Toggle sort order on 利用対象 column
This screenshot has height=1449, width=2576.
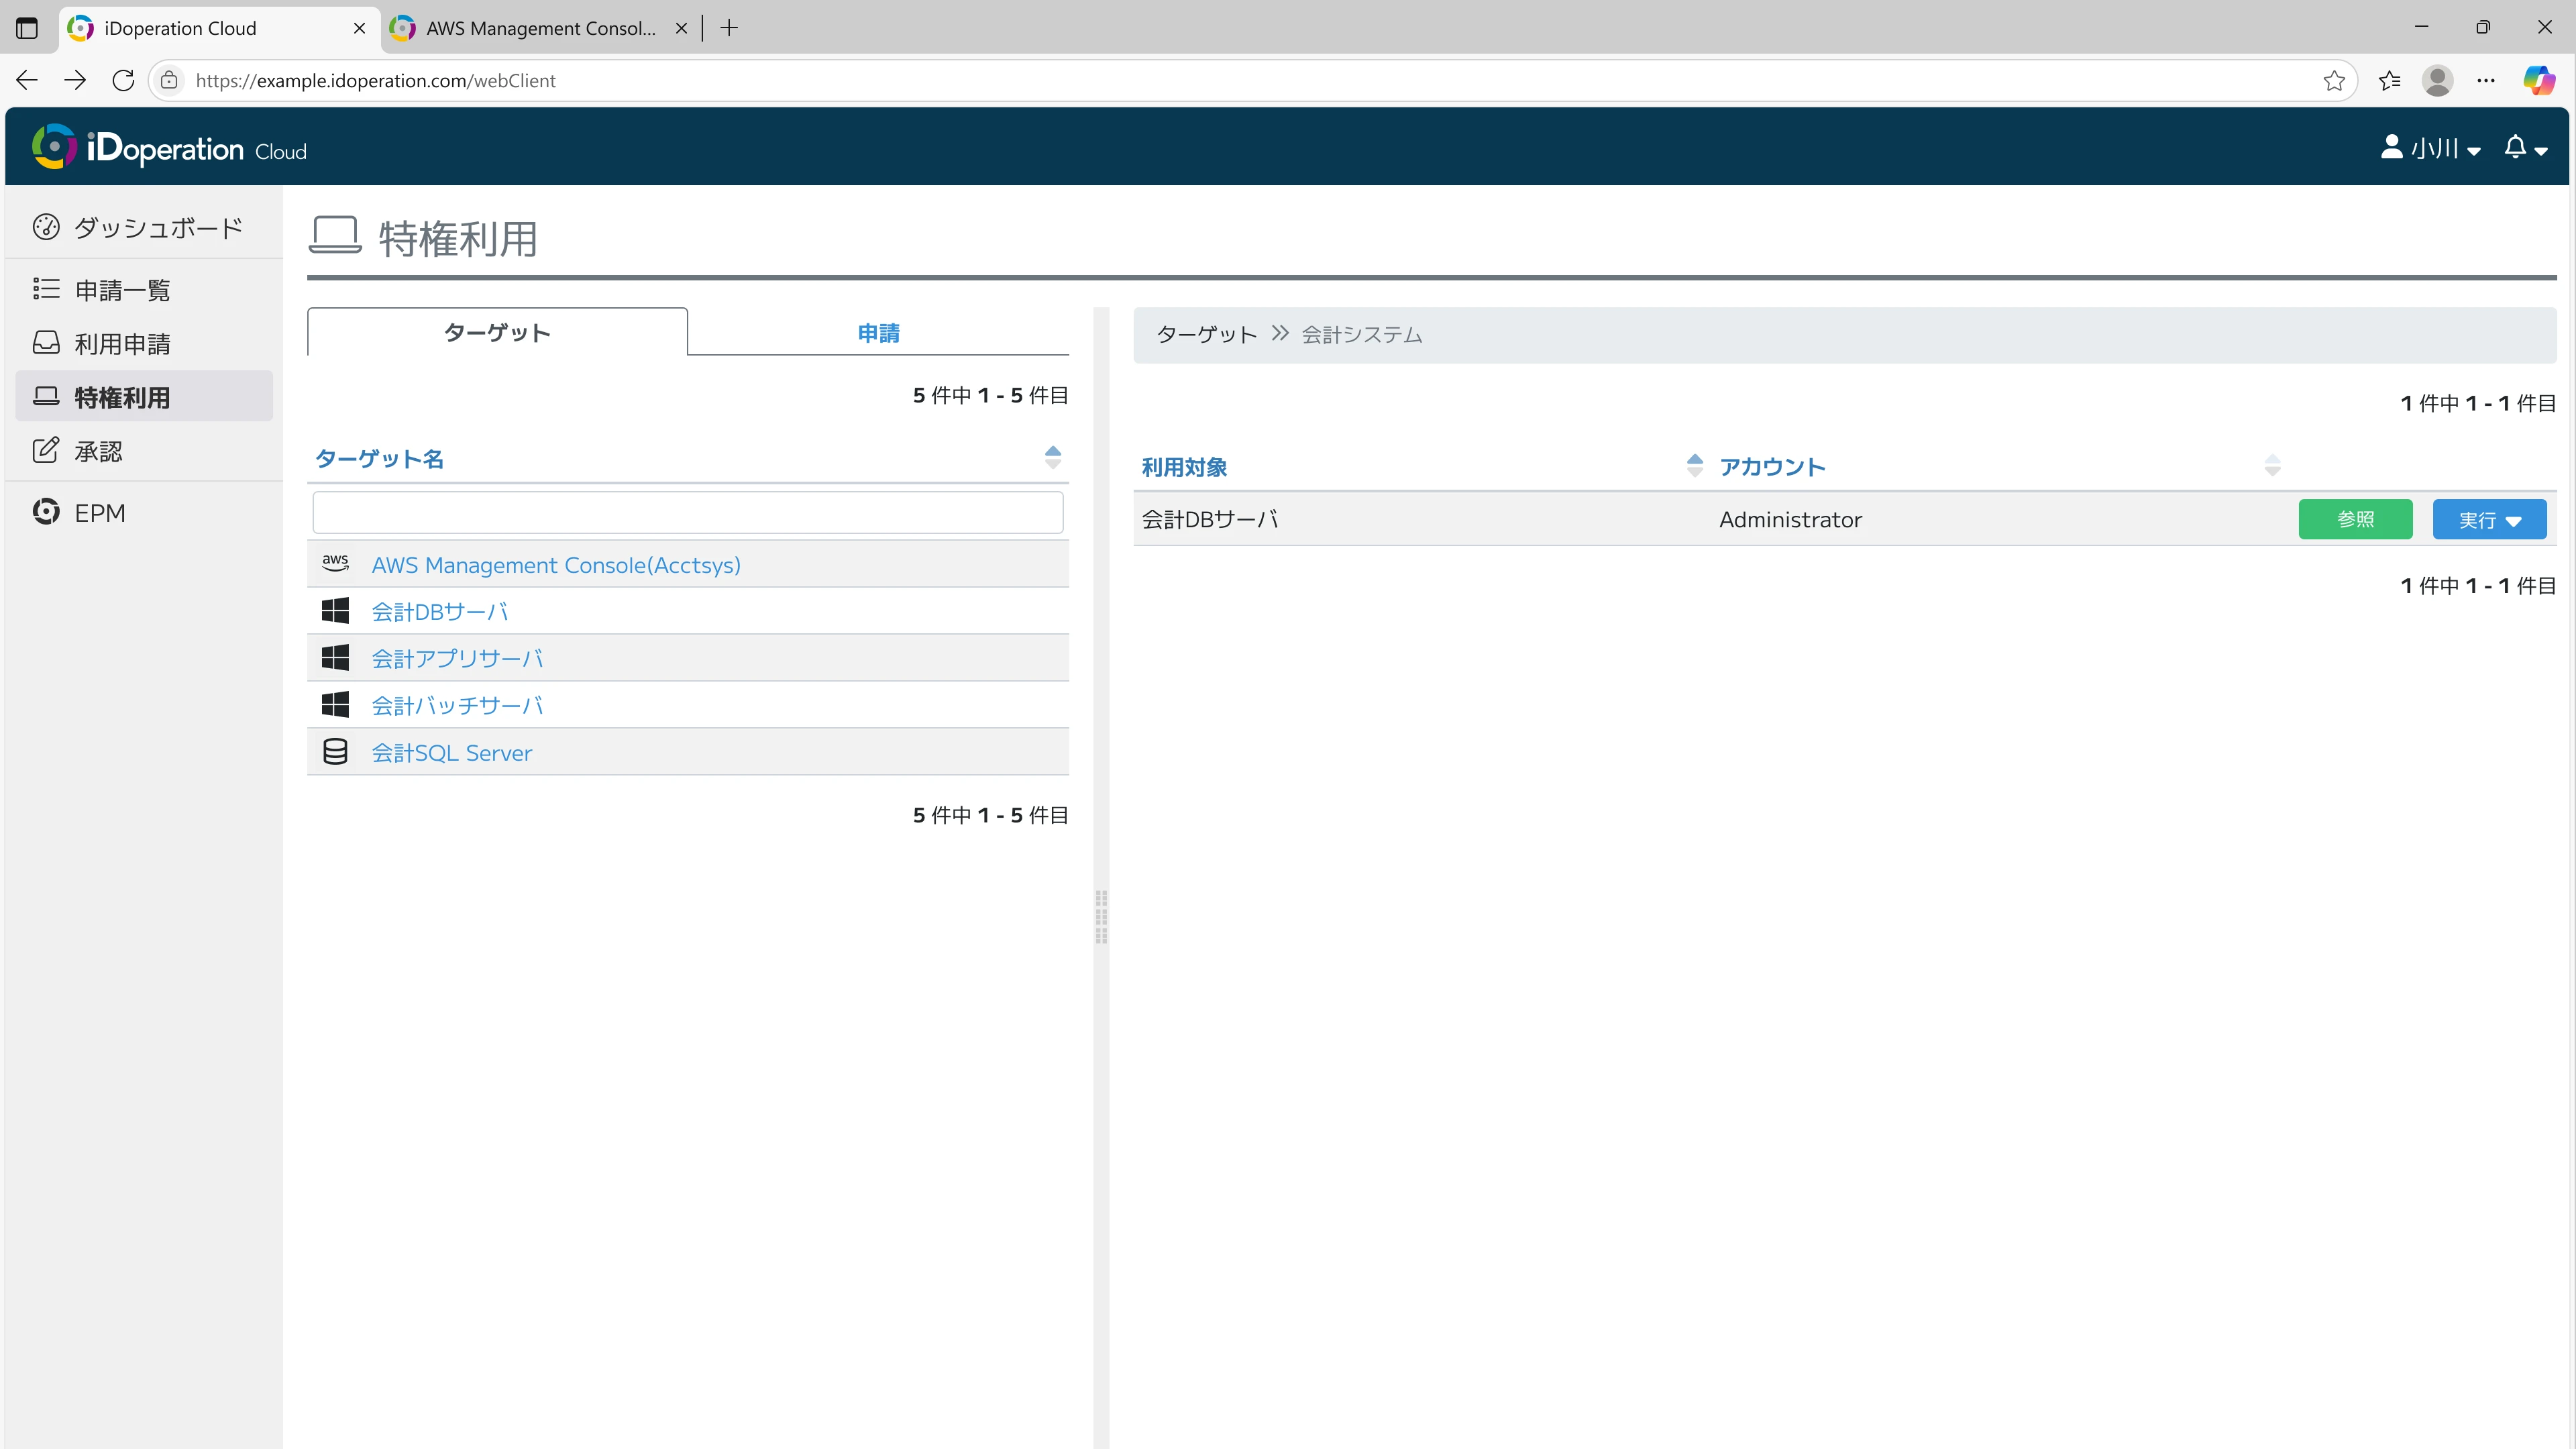point(1694,466)
